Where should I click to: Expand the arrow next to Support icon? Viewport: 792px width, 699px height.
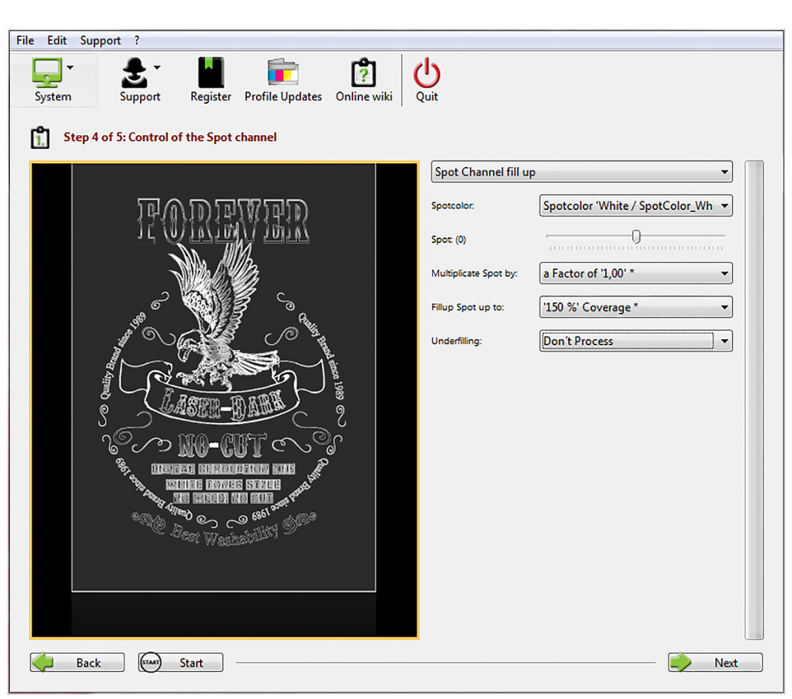(157, 68)
